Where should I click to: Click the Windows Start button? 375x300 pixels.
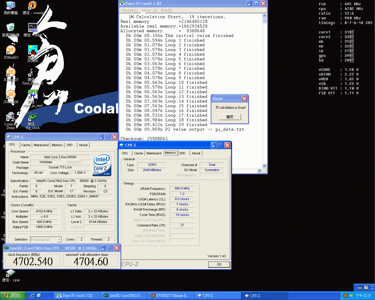(13, 296)
